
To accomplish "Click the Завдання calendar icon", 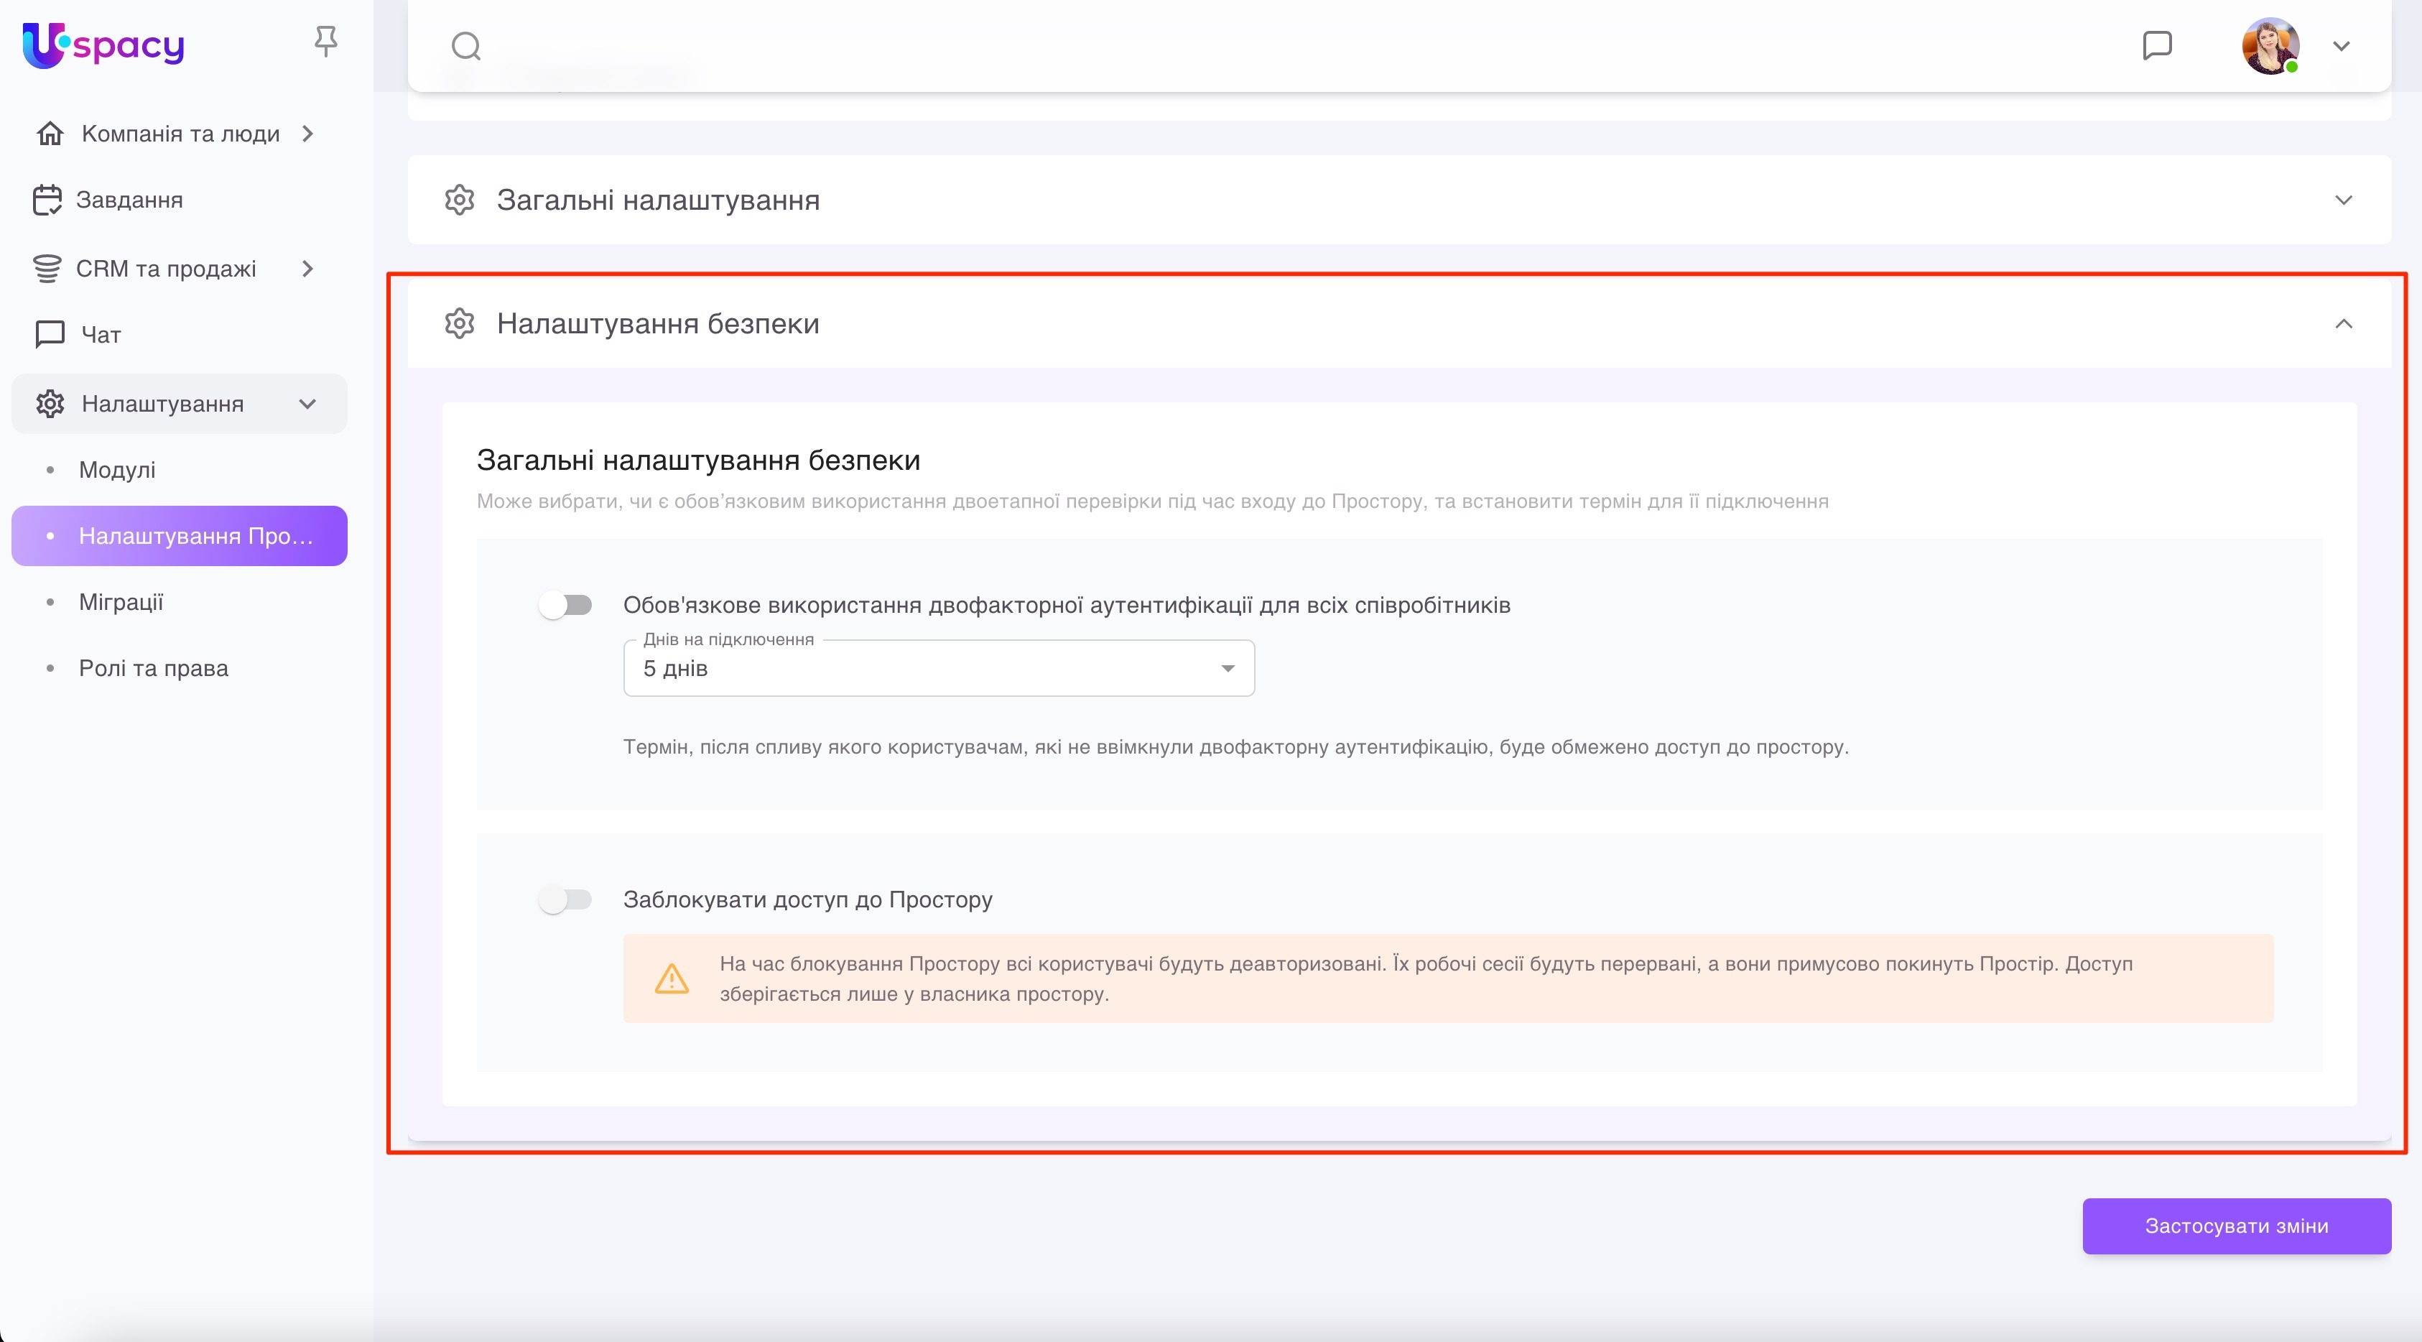I will (x=47, y=200).
